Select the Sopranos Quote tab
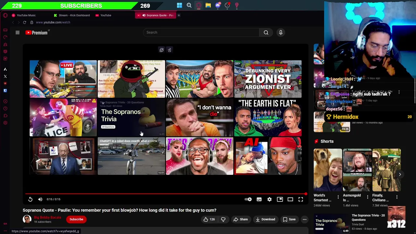Viewport: 416px width, 234px height. coord(156,15)
